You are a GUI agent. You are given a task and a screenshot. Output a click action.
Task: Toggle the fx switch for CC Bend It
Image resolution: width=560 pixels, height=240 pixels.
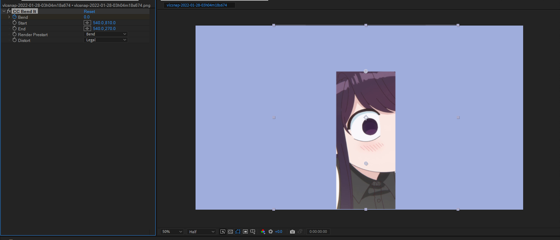9,11
